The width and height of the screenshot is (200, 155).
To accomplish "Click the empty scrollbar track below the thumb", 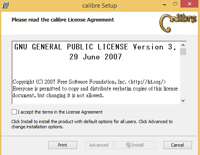I will pos(183,77).
